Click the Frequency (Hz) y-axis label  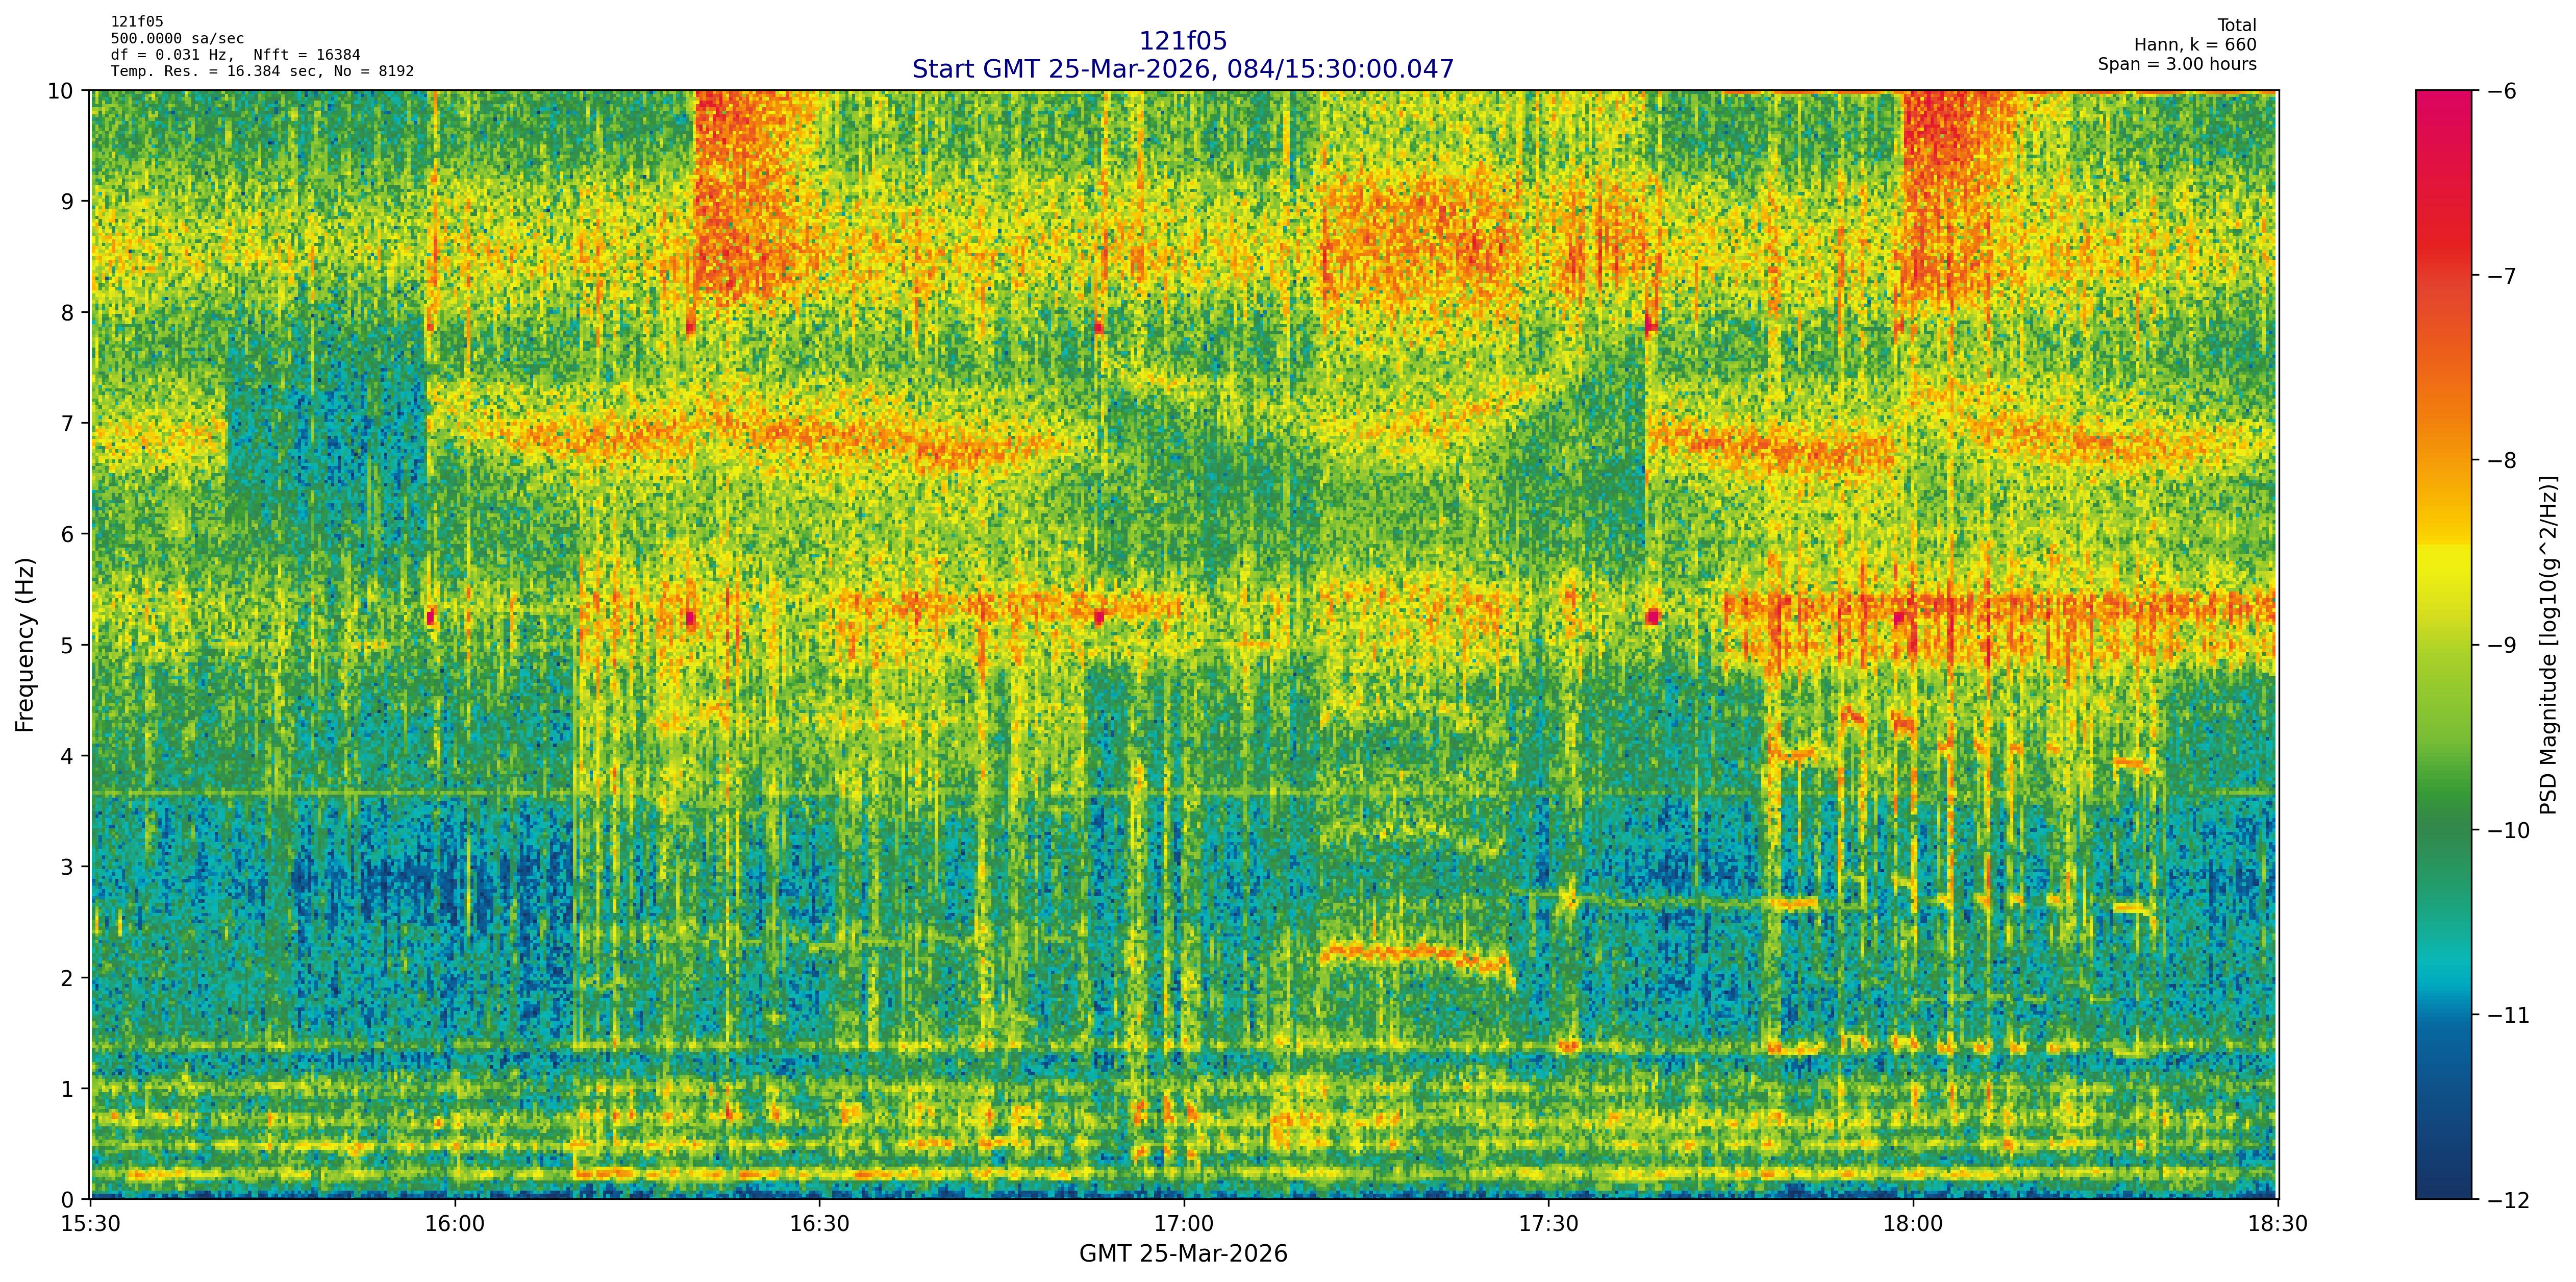click(x=25, y=645)
